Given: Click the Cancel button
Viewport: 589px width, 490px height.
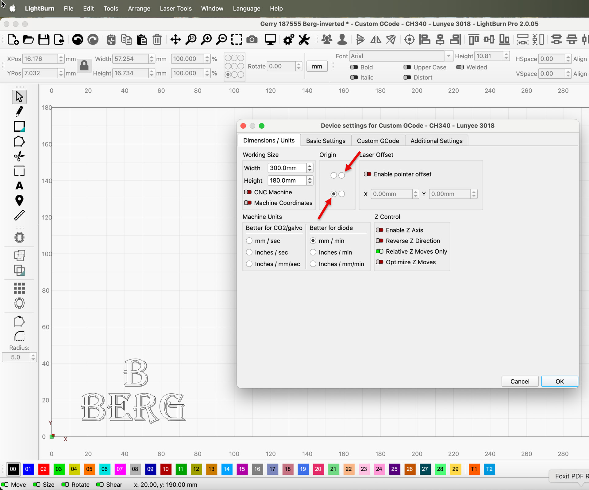Looking at the screenshot, I should (x=520, y=381).
